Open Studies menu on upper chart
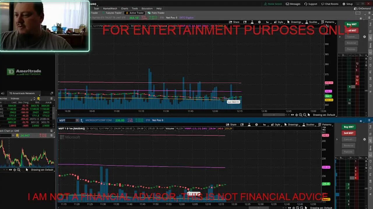The width and height of the screenshot is (373, 209). (x=311, y=22)
